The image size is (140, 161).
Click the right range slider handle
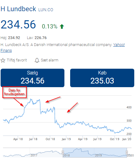[127, 152]
